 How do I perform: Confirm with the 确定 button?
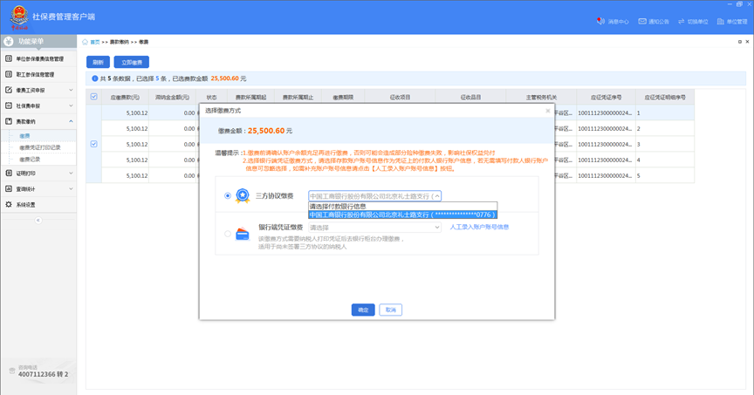363,310
